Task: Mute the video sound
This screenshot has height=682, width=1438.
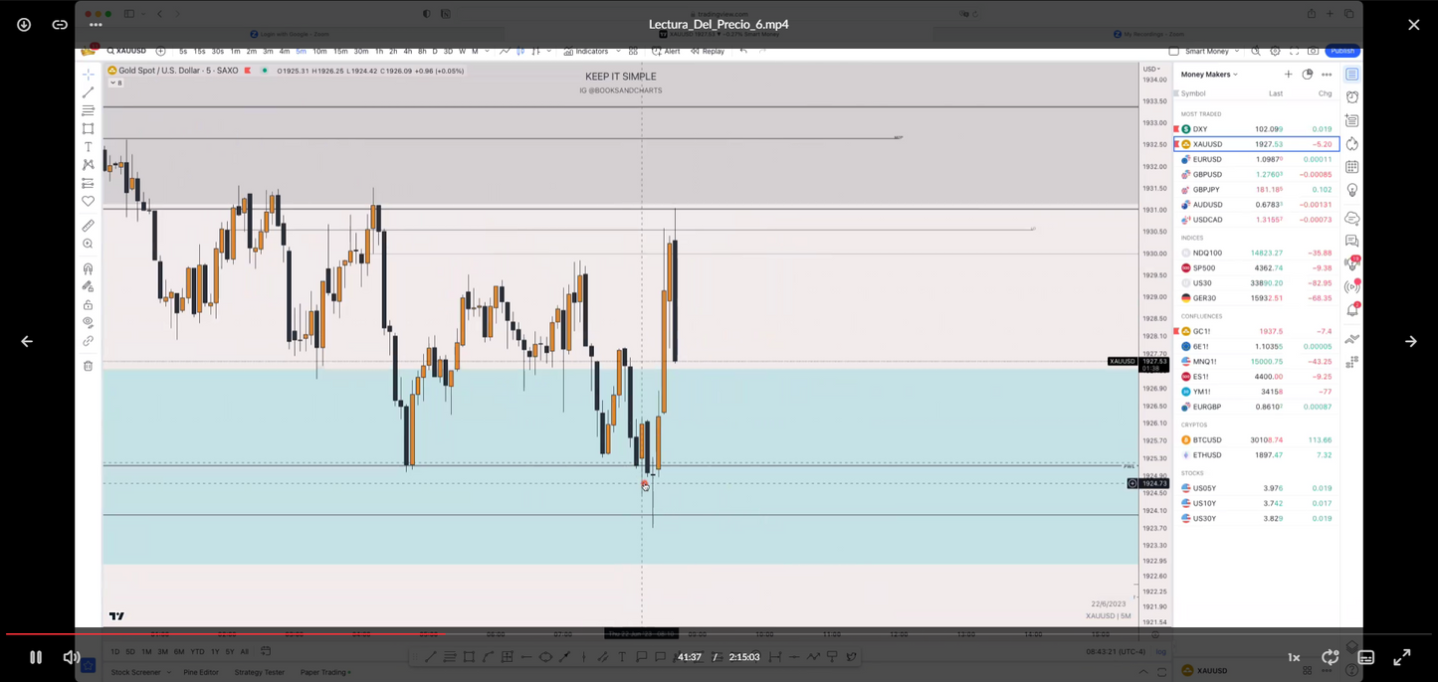Action: pyautogui.click(x=71, y=657)
